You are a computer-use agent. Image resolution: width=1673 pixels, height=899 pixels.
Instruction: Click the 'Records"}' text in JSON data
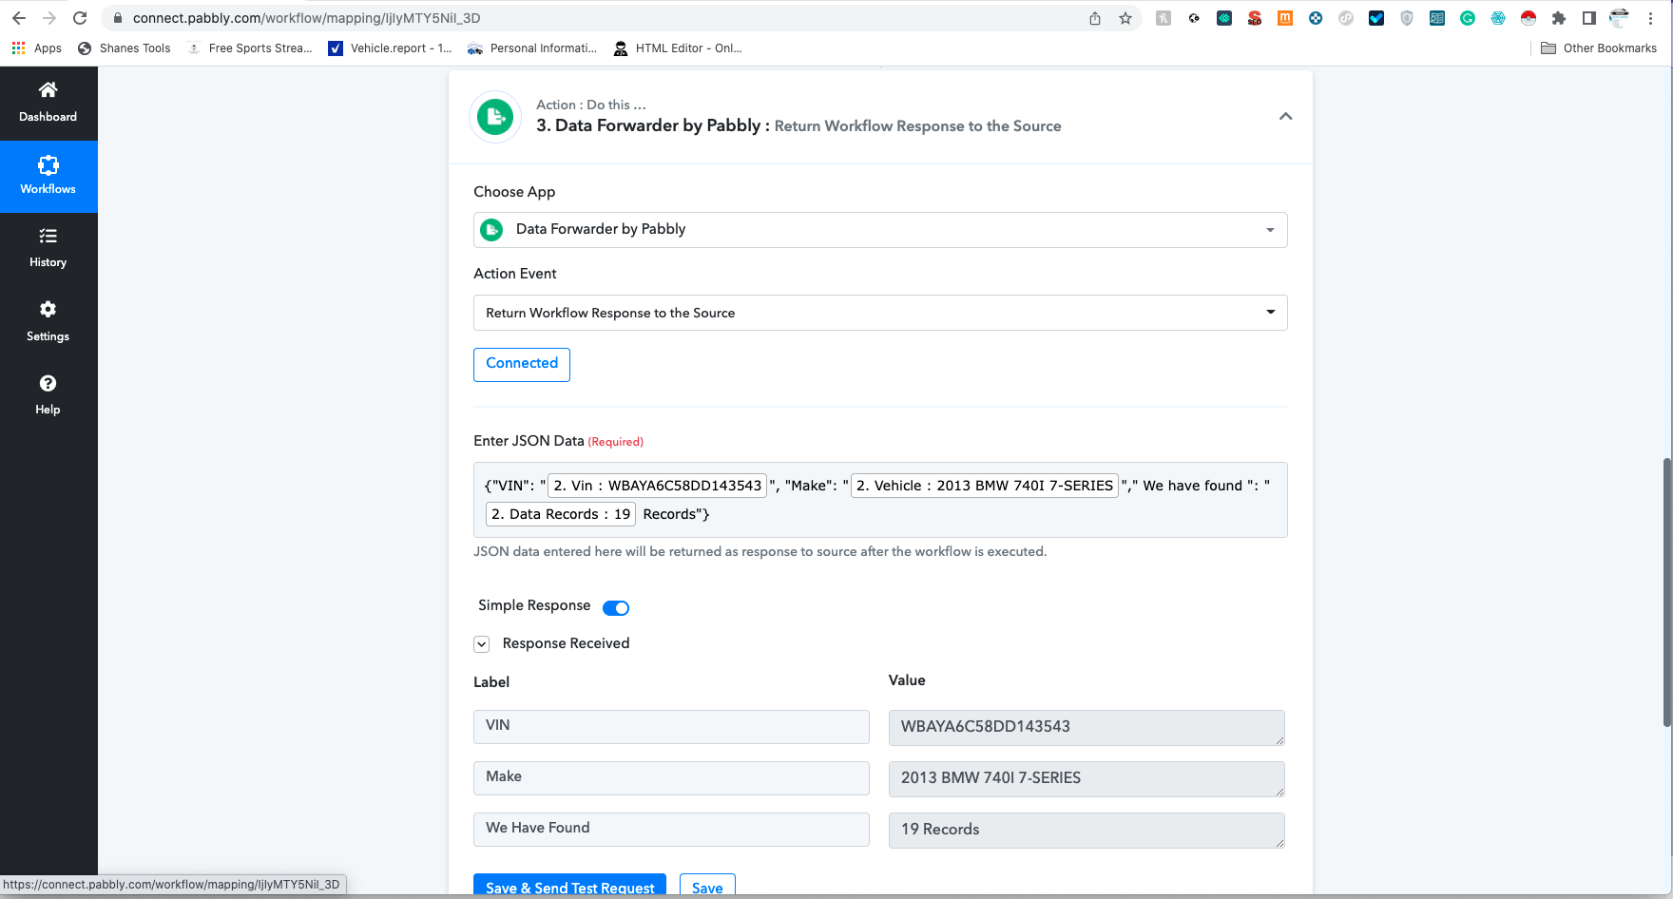coord(676,514)
